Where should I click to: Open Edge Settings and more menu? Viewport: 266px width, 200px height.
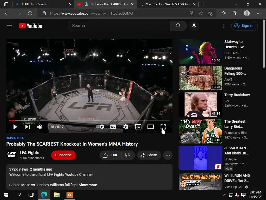click(259, 13)
